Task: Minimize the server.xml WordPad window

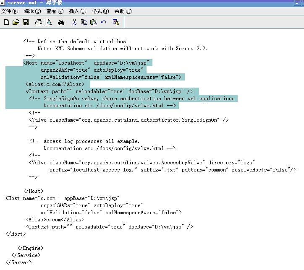Action: pyautogui.click(x=297, y=3)
